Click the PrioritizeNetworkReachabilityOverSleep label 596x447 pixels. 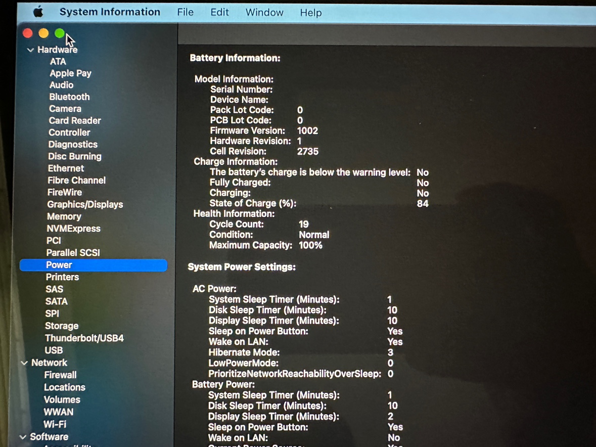point(295,374)
